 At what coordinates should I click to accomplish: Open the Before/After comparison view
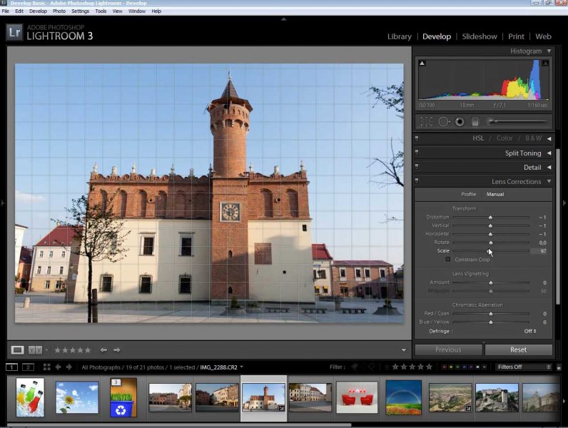tap(35, 350)
